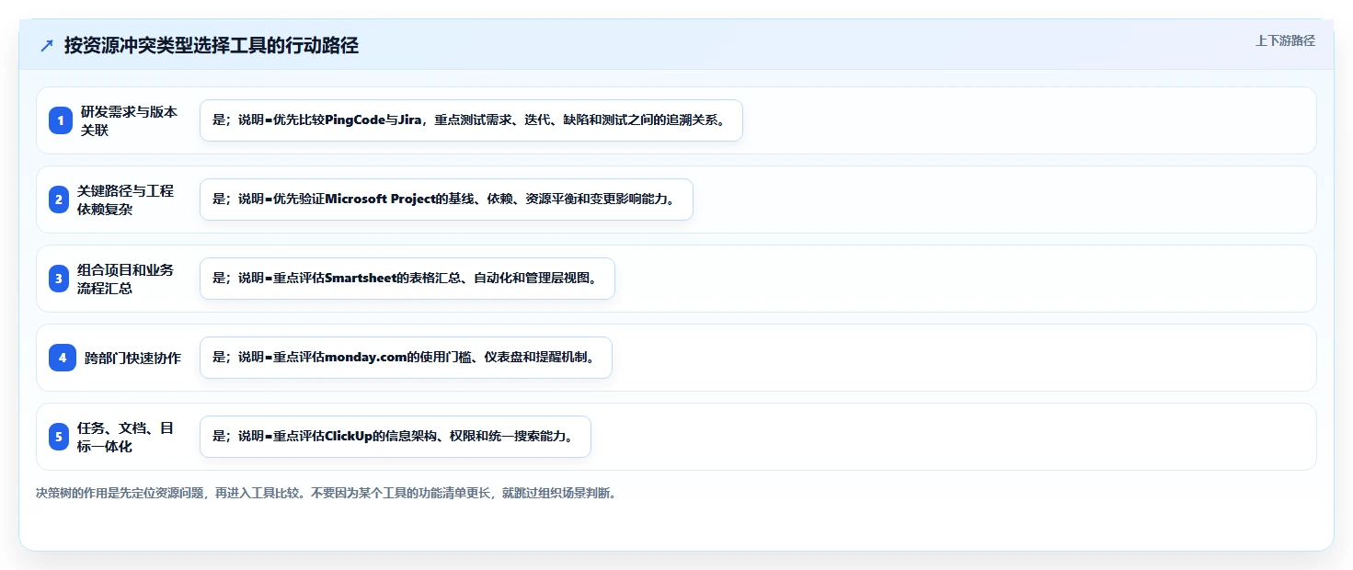1353x570 pixels.
Task: Click step number badge 2
Action: 59,199
